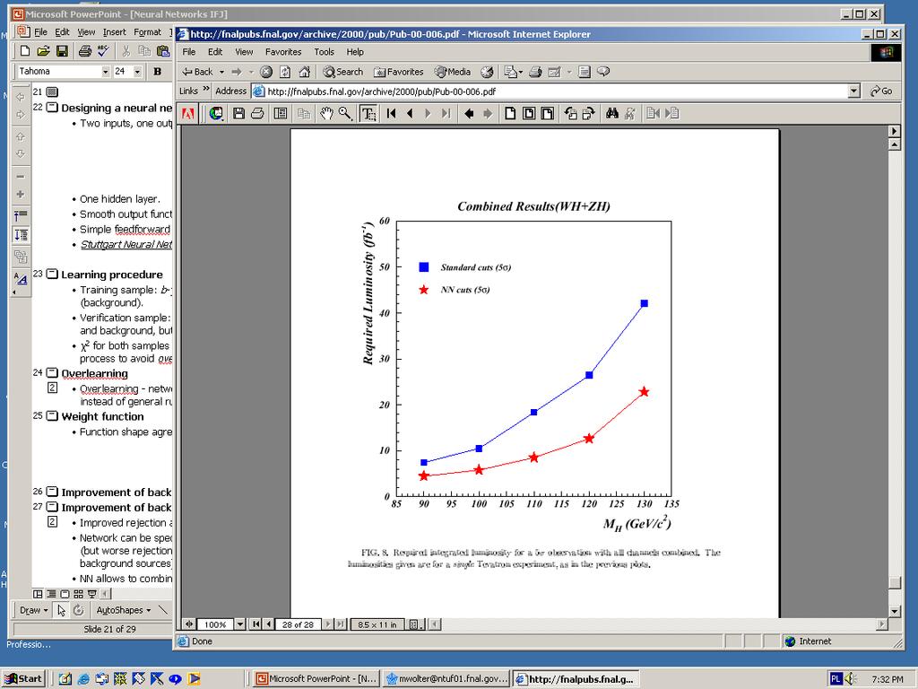Click Internet Explorer Refresh button

tap(285, 72)
